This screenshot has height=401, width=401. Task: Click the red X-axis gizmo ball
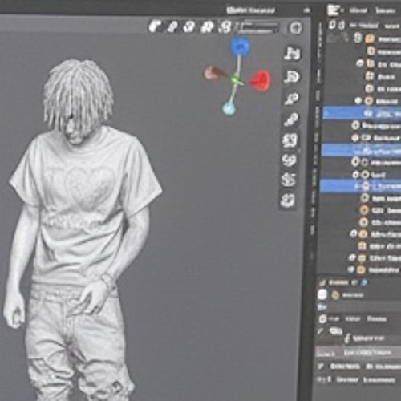[x=260, y=80]
